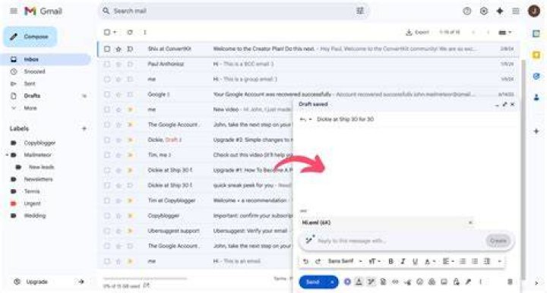Open send options arrow beside Send
Image resolution: width=547 pixels, height=293 pixels.
click(333, 282)
